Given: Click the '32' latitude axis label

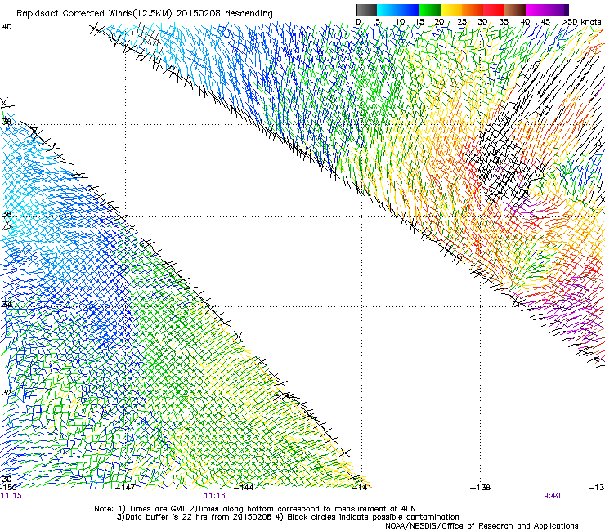Looking at the screenshot, I should [x=7, y=393].
